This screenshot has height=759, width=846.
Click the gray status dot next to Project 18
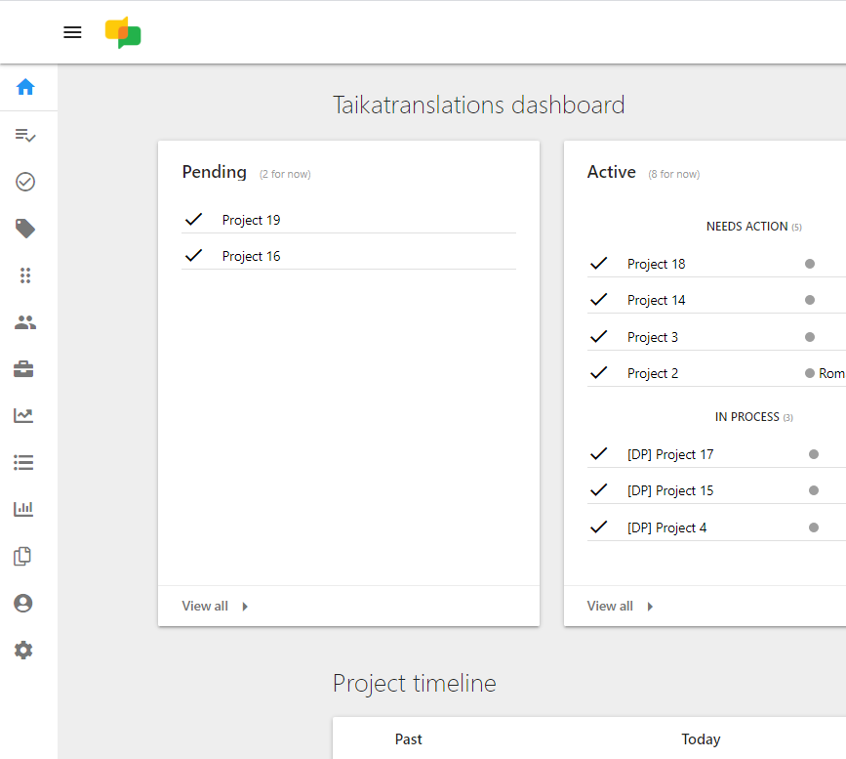pos(809,263)
